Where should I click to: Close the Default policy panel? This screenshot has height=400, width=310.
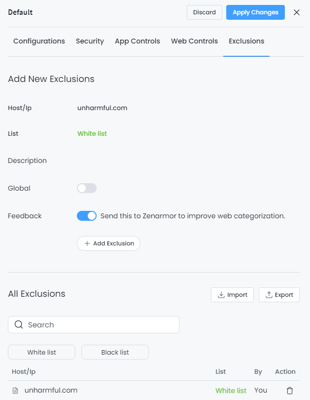coord(297,12)
